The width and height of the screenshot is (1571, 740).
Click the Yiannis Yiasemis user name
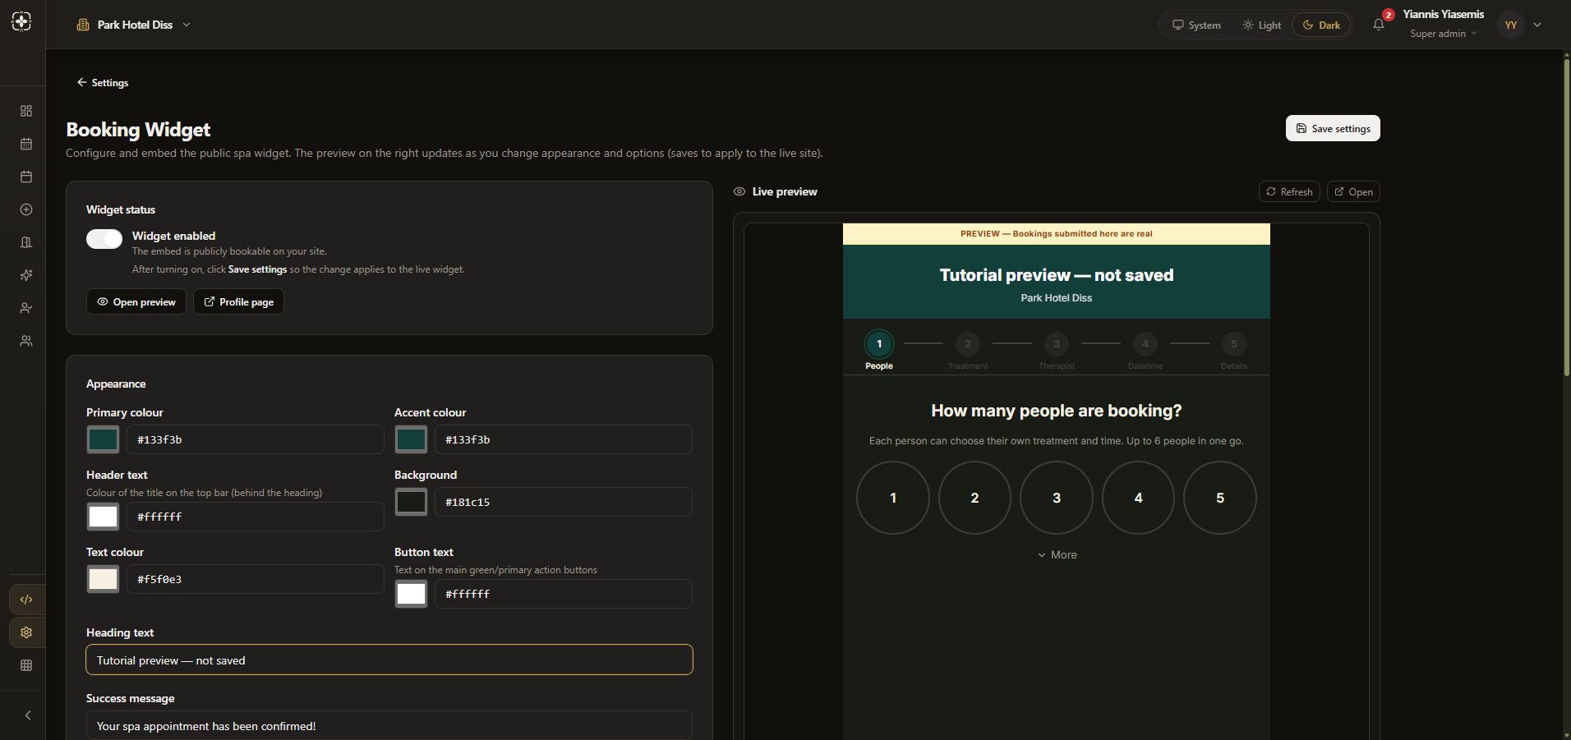pyautogui.click(x=1444, y=14)
